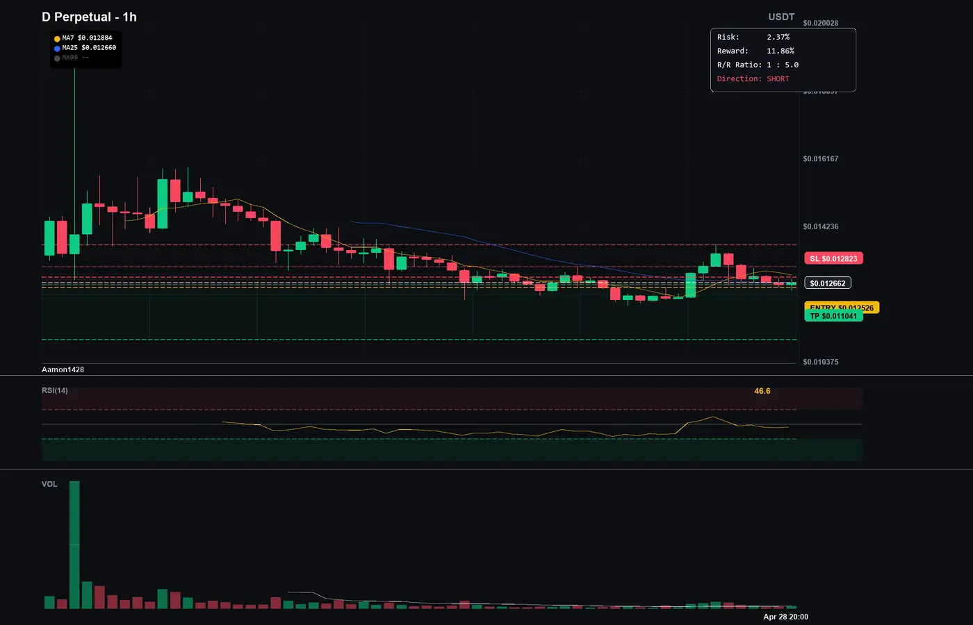Click the blue MA25 legend dot
The image size is (973, 625).
pos(57,49)
